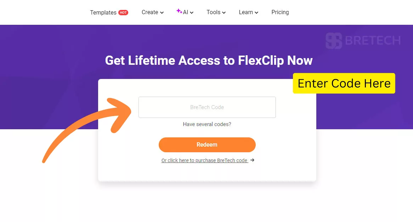Click the yellow 'Enter Code Here' label
The image size is (413, 222).
pyautogui.click(x=344, y=83)
